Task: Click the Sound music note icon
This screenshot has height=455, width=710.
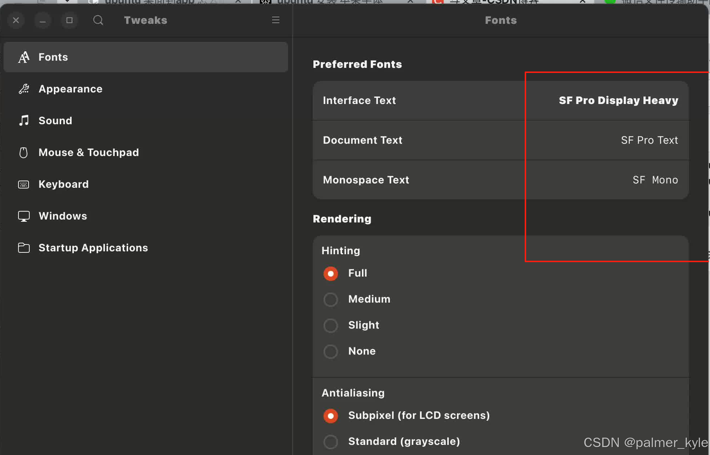Action: (24, 121)
